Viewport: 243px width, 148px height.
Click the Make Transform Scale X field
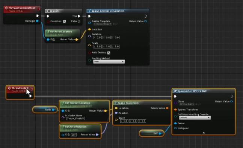[x=124, y=121]
